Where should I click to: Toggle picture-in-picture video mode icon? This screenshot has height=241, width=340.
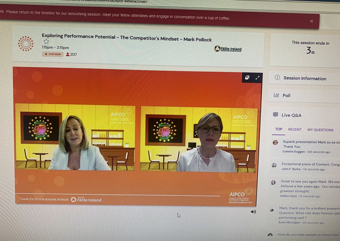[247, 78]
